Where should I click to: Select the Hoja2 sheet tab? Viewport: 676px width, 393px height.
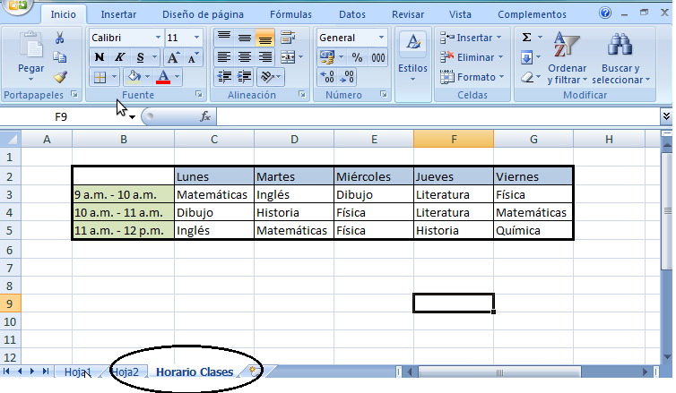click(x=126, y=372)
